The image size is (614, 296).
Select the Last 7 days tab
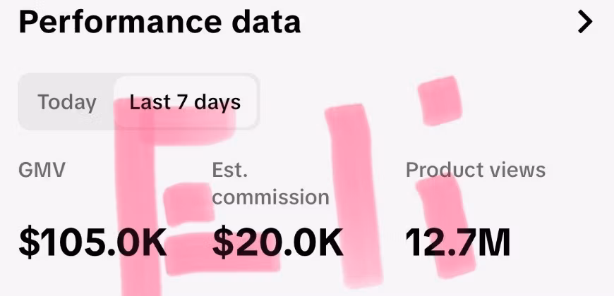tap(185, 102)
